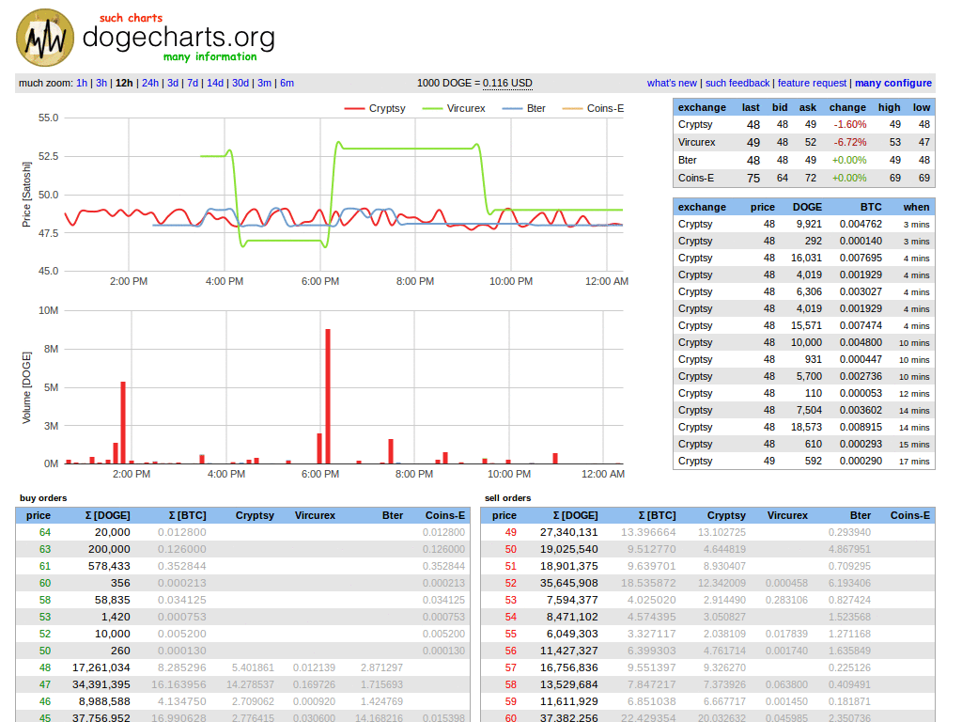The width and height of the screenshot is (962, 722).
Task: Click the Volume [DOGE] axis label
Action: (x=26, y=388)
